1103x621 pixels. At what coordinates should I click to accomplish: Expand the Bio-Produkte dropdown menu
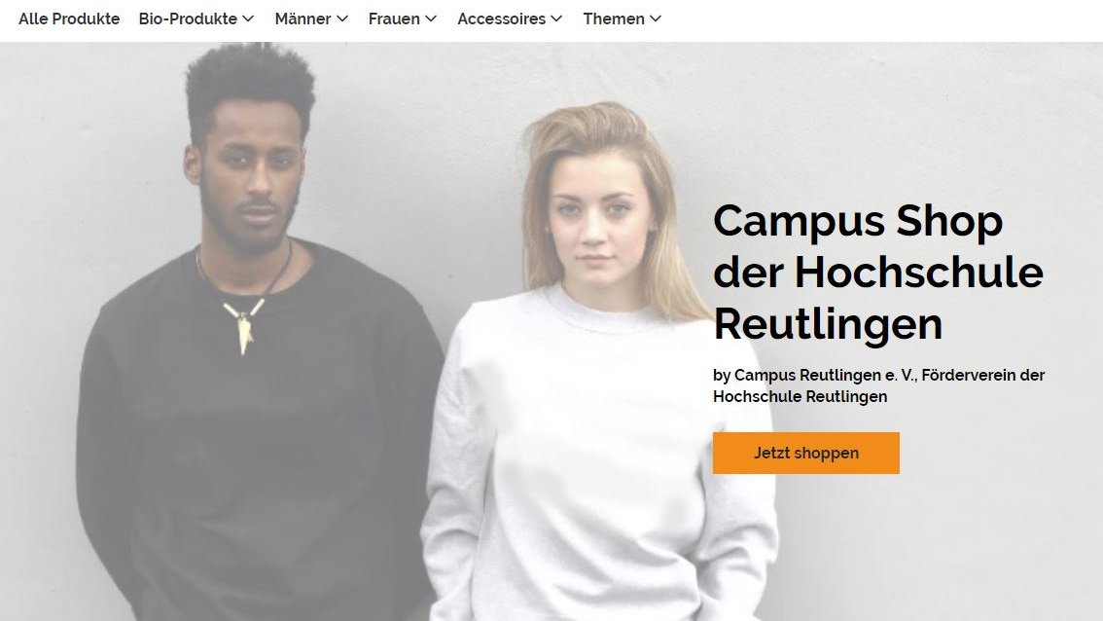pyautogui.click(x=196, y=19)
